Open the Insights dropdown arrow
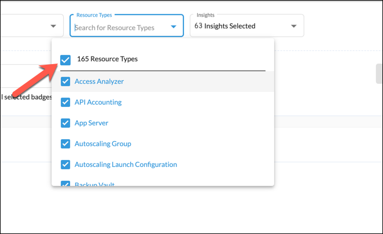 coord(293,26)
